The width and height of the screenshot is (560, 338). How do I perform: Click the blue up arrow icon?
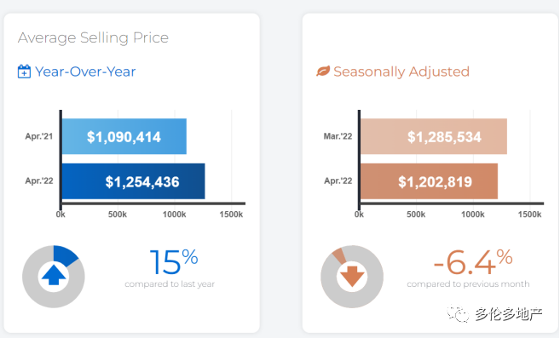pyautogui.click(x=54, y=275)
